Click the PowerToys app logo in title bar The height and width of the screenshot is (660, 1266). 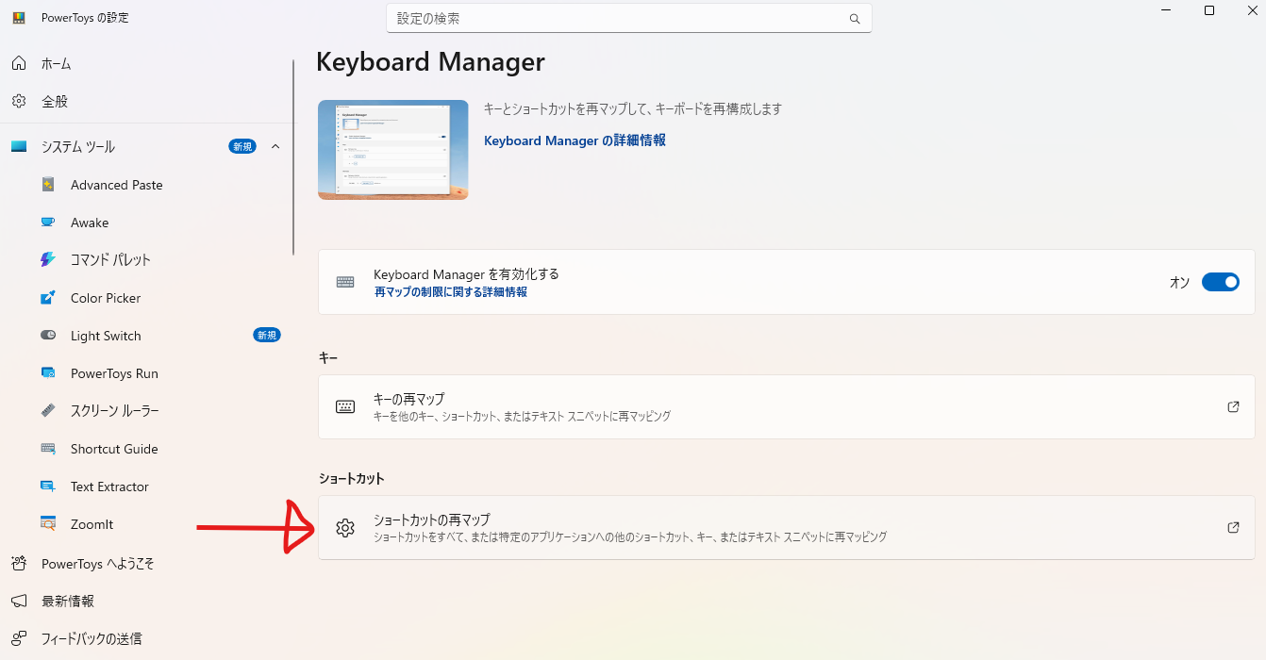[x=19, y=18]
